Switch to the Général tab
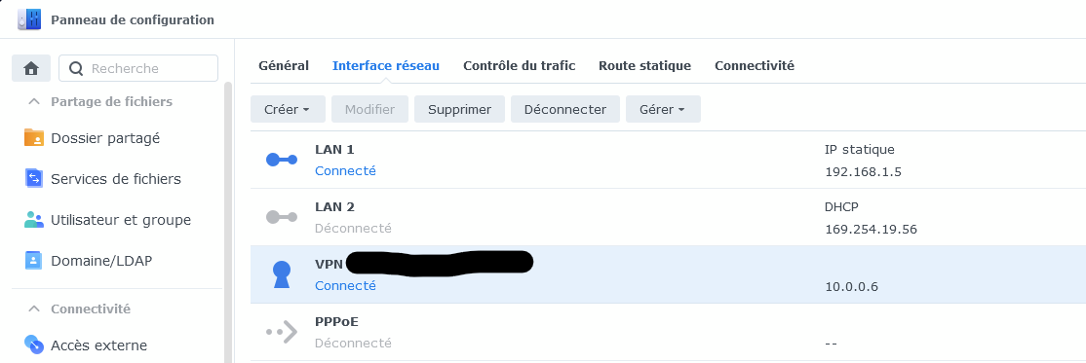Screen dimensions: 1086x363 pyautogui.click(x=284, y=65)
